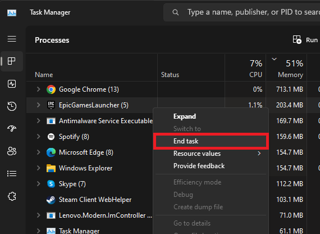Viewport: 320px width, 234px height.
Task: Click the 71.0 MB memory value
Action: pyautogui.click(x=291, y=215)
